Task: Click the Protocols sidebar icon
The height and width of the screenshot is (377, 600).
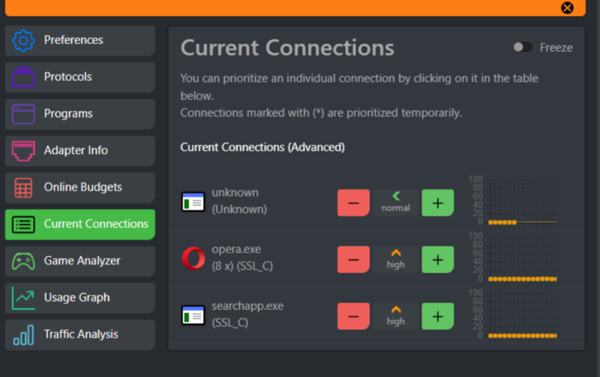Action: click(x=24, y=77)
